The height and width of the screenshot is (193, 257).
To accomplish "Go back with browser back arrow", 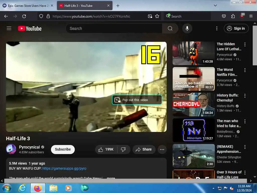I will click(6, 16).
